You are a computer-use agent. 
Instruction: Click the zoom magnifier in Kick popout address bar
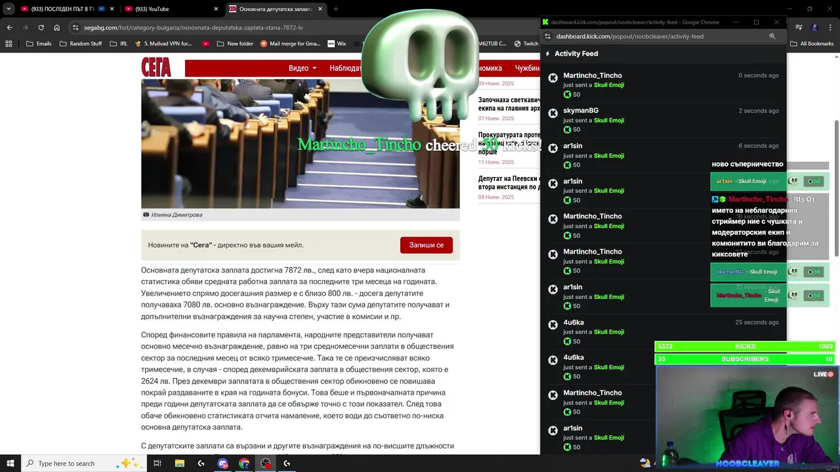pyautogui.click(x=772, y=36)
